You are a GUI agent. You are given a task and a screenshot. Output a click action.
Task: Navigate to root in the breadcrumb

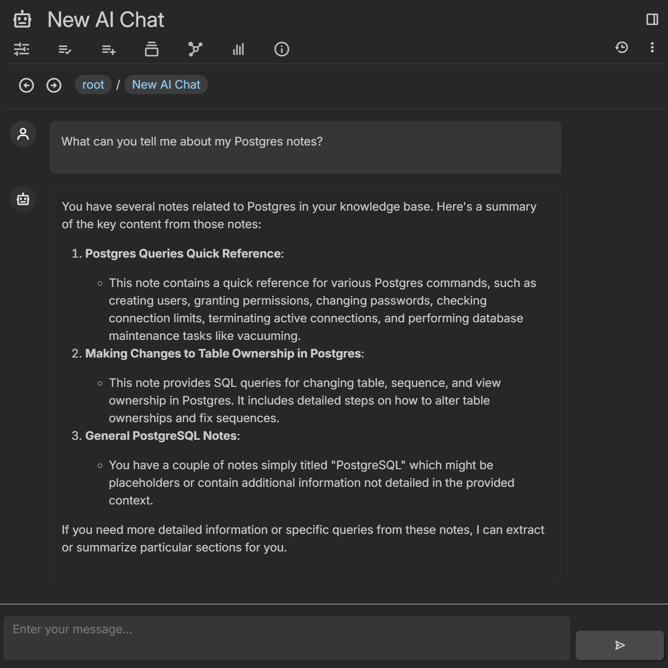tap(93, 85)
